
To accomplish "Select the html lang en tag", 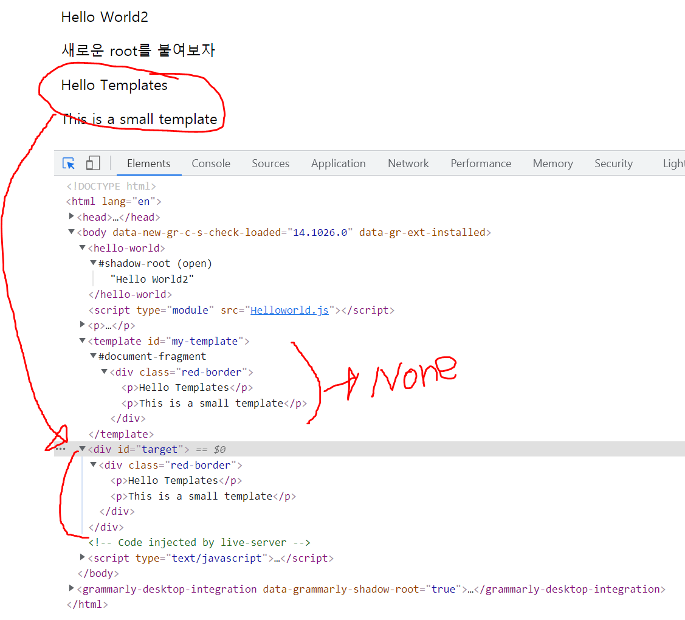I will [114, 201].
